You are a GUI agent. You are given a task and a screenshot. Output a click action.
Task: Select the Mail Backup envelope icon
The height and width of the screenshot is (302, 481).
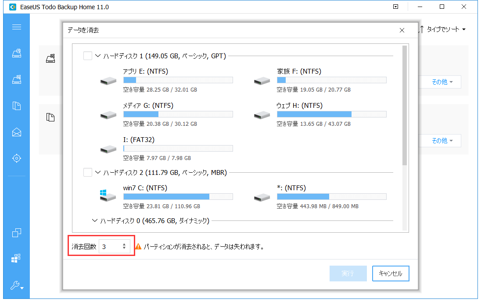coord(17,132)
